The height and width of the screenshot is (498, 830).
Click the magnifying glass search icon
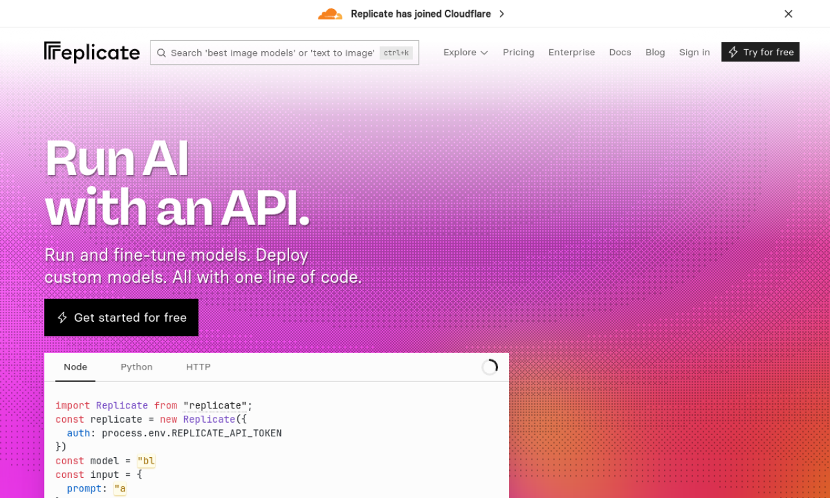(x=161, y=53)
